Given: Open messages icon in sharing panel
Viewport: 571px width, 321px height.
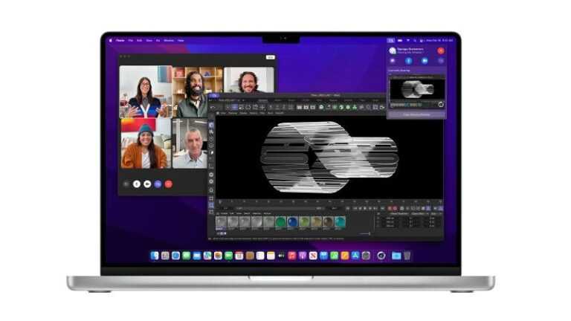Looking at the screenshot, I should (393, 61).
